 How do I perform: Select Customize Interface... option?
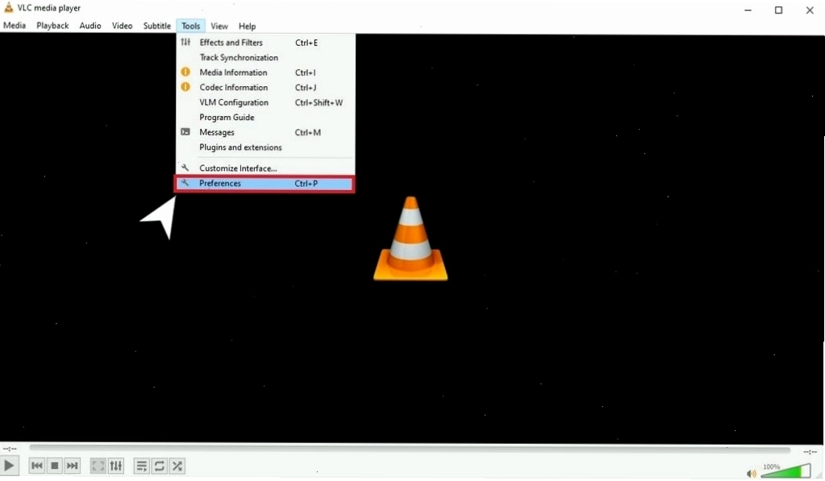click(x=265, y=168)
